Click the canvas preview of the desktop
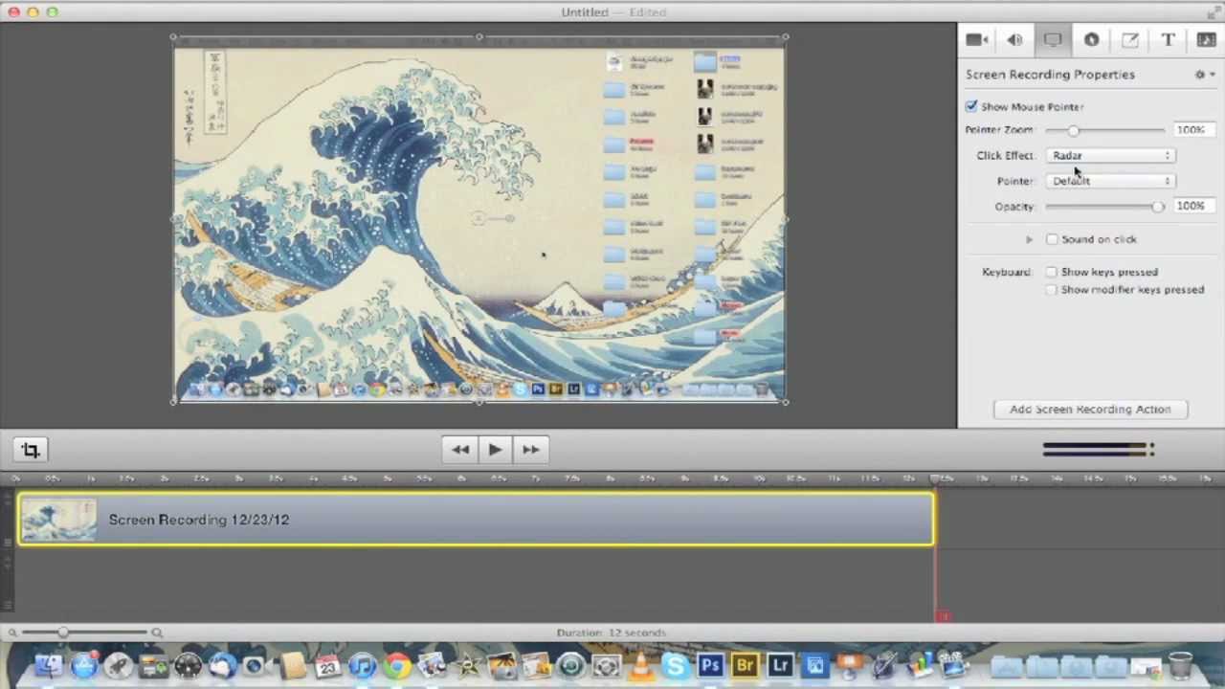 click(479, 219)
